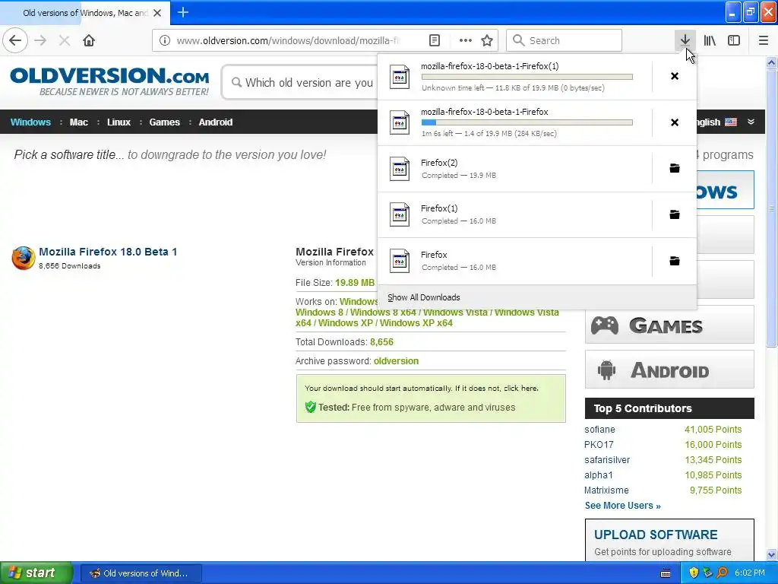The image size is (778, 584).
Task: Open the Games nav menu item
Action: coord(164,122)
